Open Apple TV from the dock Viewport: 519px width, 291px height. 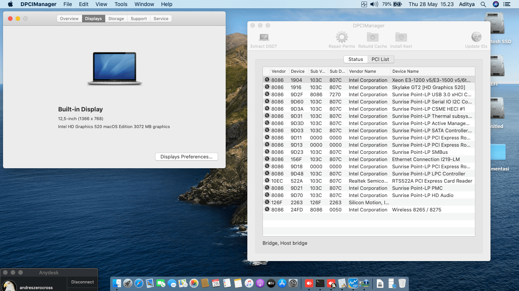click(271, 283)
